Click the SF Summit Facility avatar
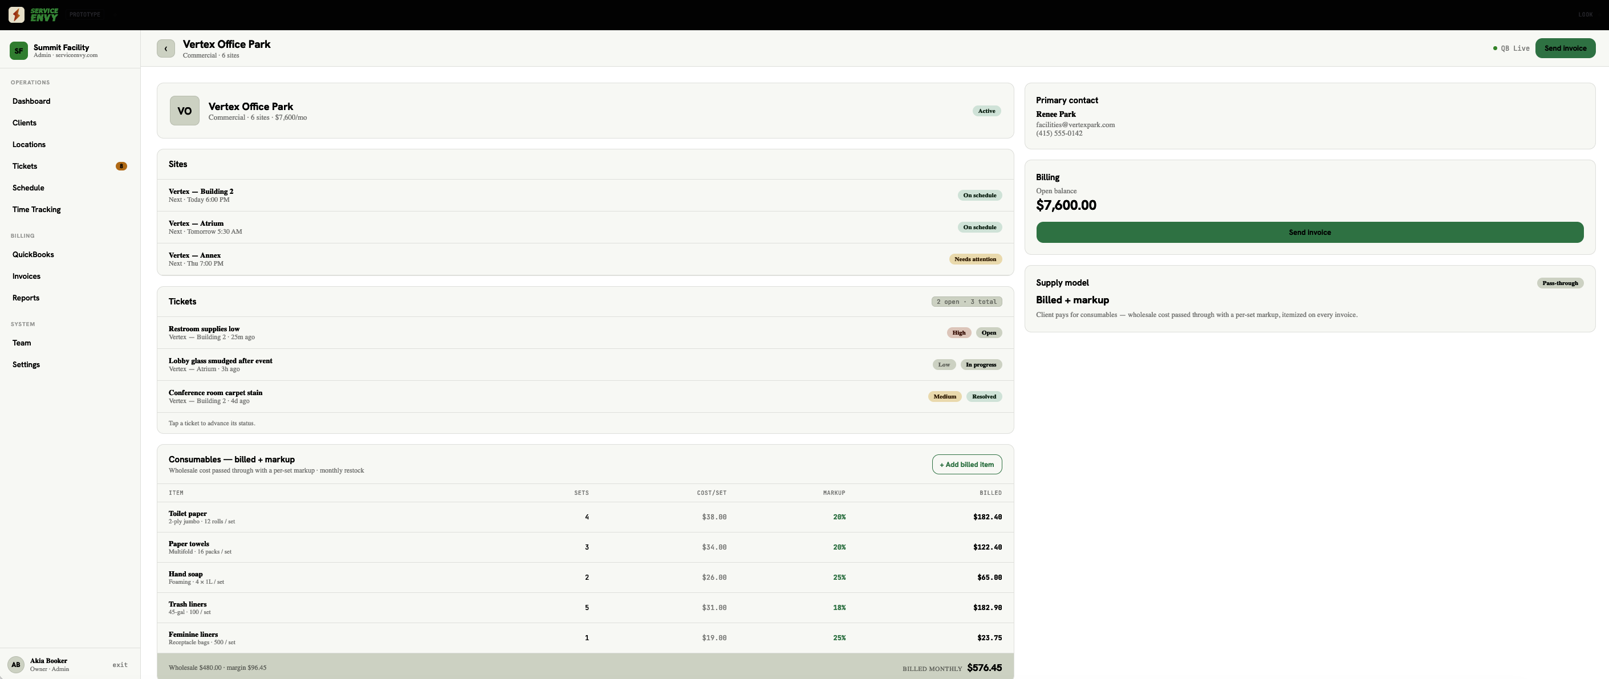Image resolution: width=1609 pixels, height=679 pixels. tap(19, 51)
